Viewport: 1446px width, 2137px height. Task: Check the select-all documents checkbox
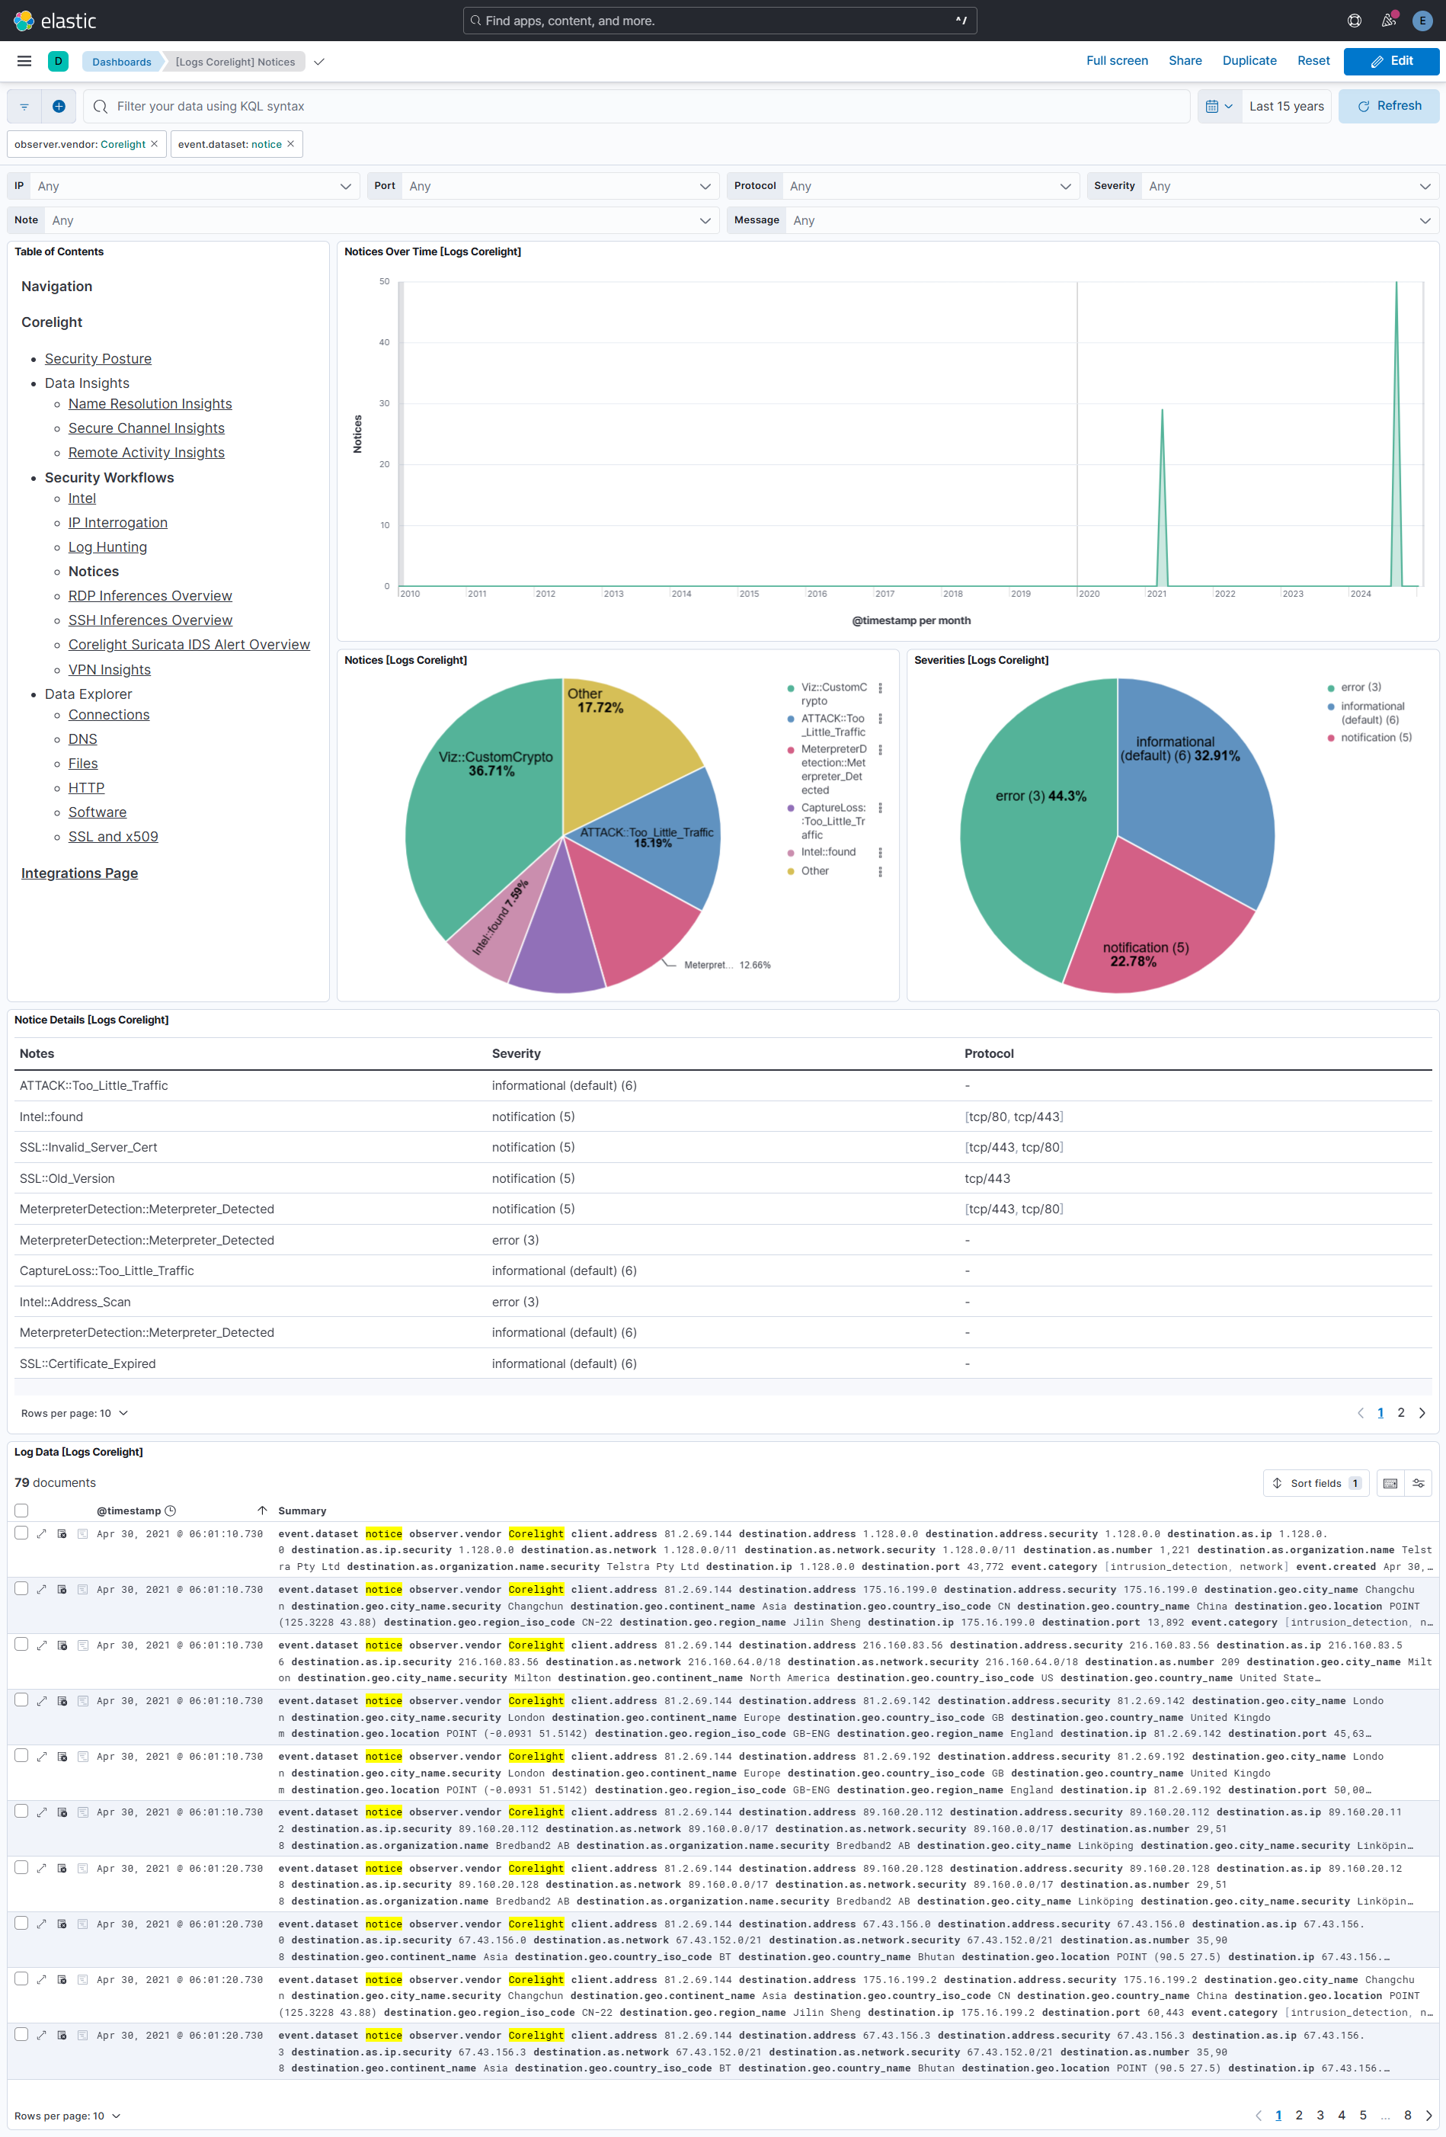click(21, 1510)
